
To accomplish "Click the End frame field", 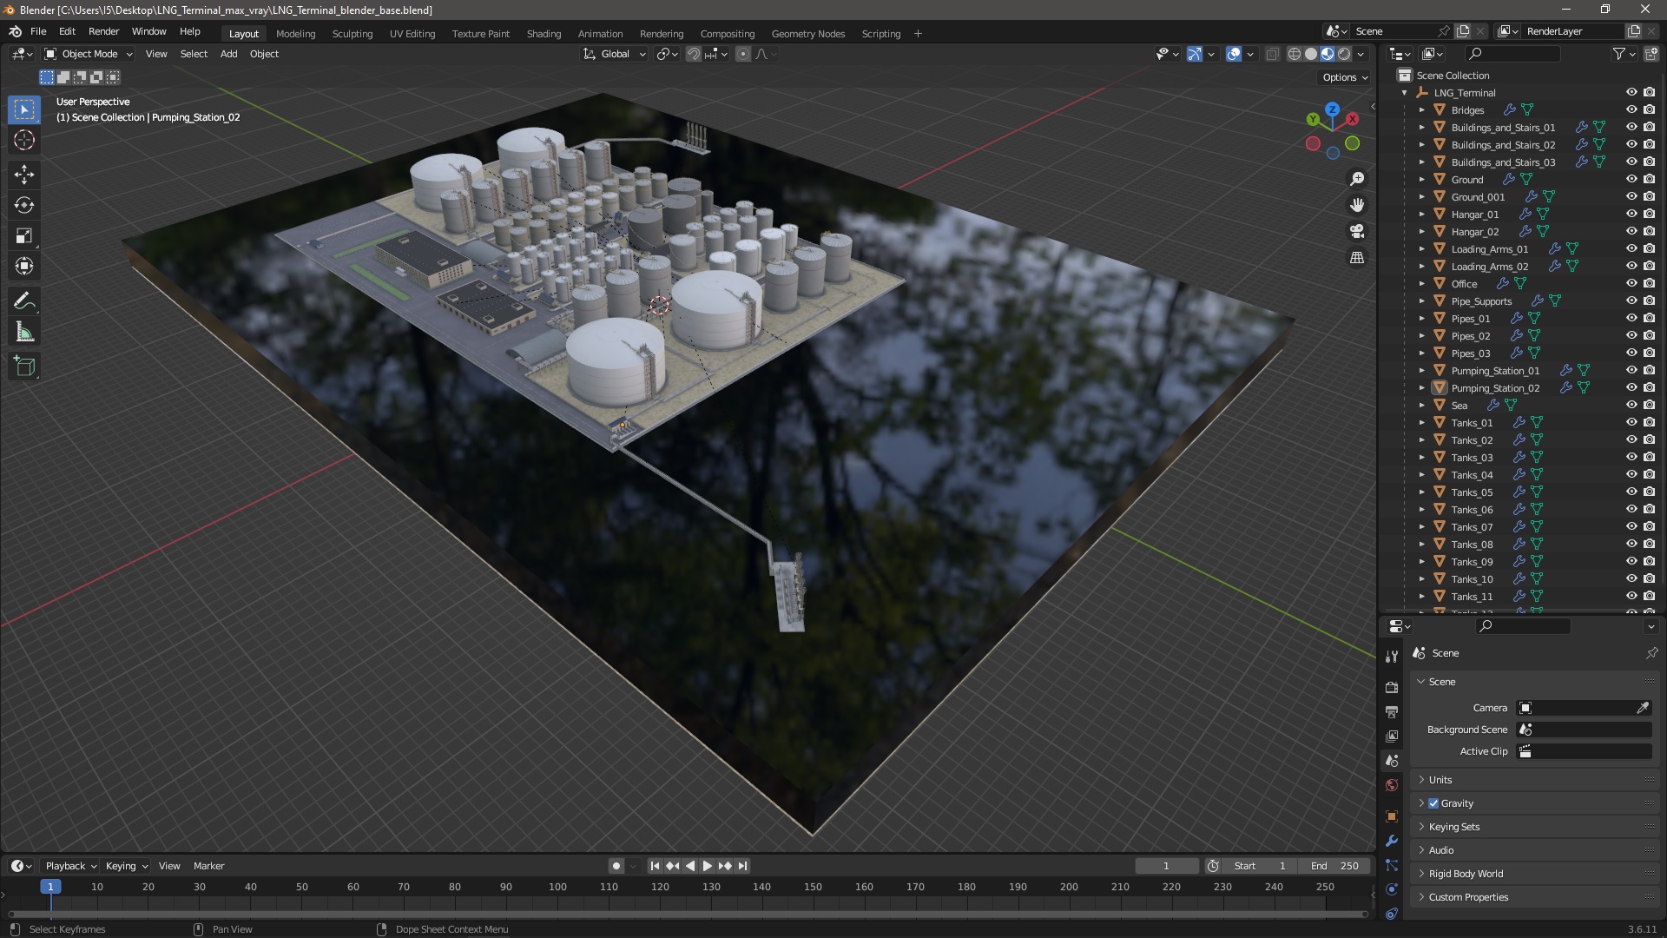I will coord(1334,866).
